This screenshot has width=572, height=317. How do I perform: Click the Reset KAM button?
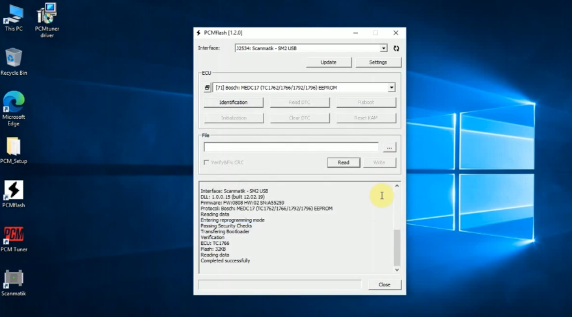366,118
